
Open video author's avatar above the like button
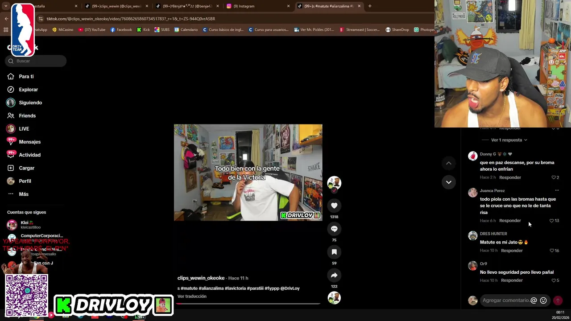point(334,183)
